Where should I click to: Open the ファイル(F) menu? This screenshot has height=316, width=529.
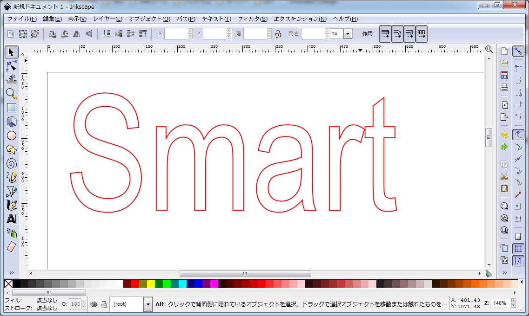pyautogui.click(x=22, y=19)
